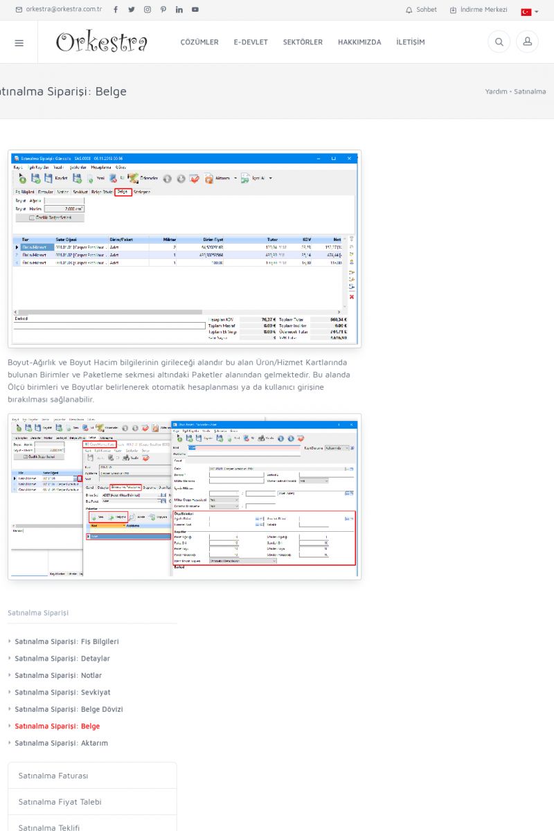
Task: Expand Satınalma Siparişi: Fiş Bilgileri item
Action: (x=66, y=642)
